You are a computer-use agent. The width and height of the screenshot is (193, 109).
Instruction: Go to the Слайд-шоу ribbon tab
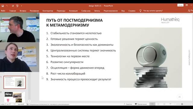(x=86, y=11)
